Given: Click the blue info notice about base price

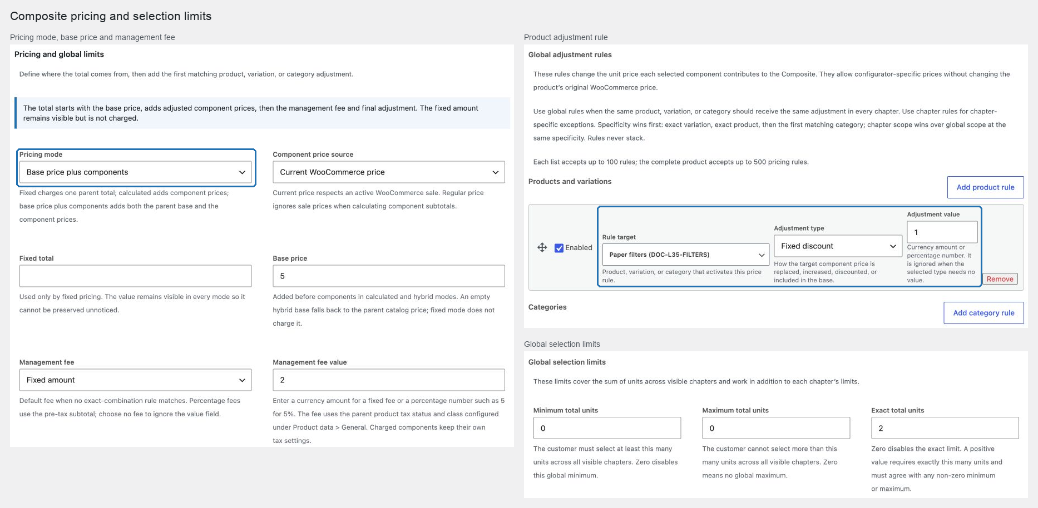Looking at the screenshot, I should (x=262, y=113).
